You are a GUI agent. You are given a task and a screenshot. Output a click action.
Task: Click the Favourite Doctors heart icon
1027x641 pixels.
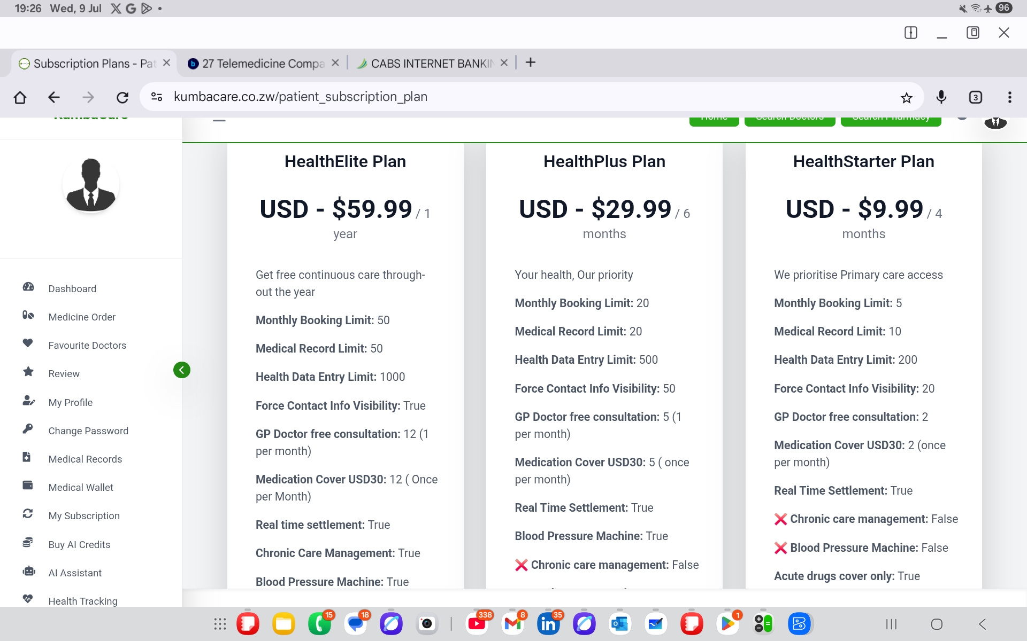[x=28, y=343]
